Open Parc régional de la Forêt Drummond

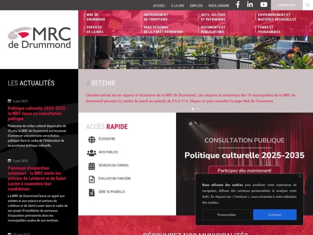coord(163,29)
